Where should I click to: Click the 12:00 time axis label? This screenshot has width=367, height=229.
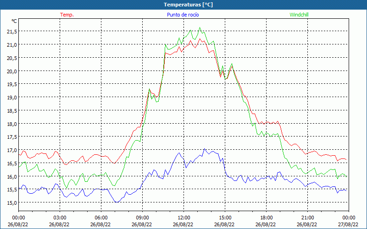click(x=184, y=218)
